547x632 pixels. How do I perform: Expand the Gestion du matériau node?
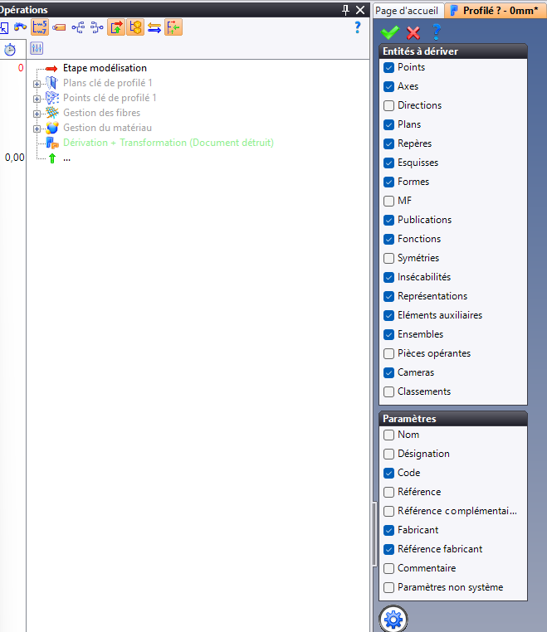tap(37, 129)
